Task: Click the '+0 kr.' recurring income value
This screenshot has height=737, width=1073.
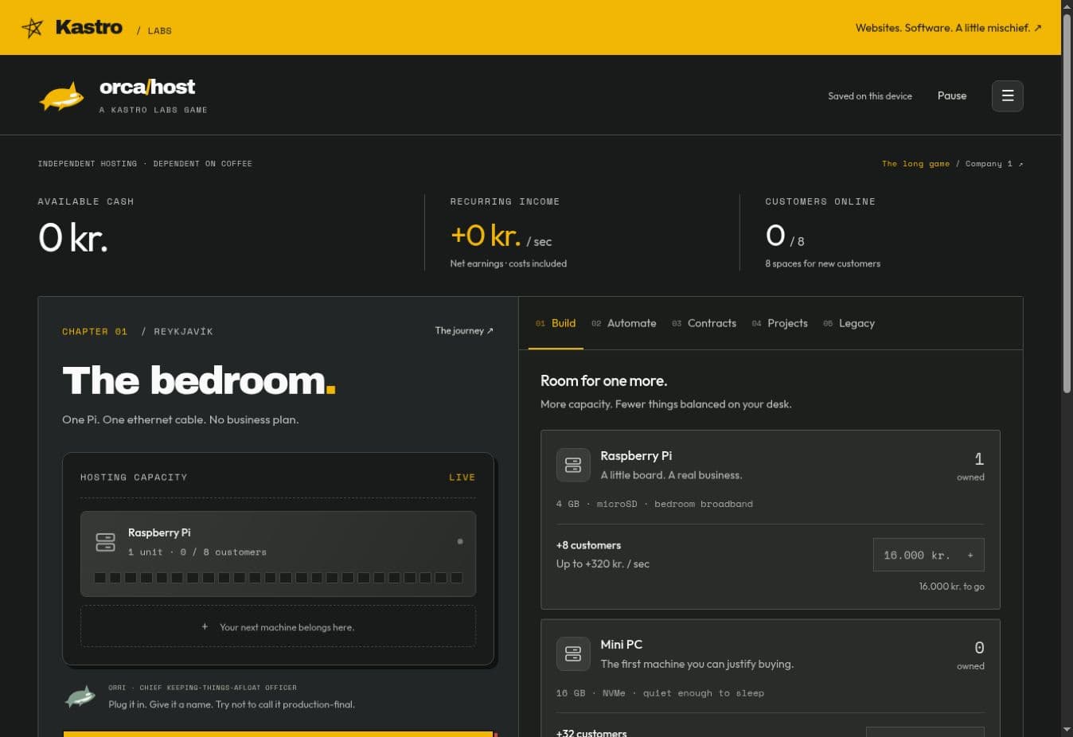Action: pos(486,236)
